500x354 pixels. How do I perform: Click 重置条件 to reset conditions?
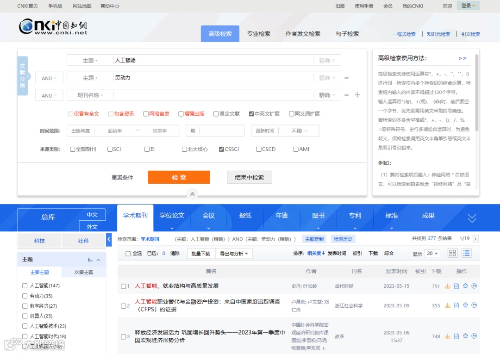coord(122,178)
